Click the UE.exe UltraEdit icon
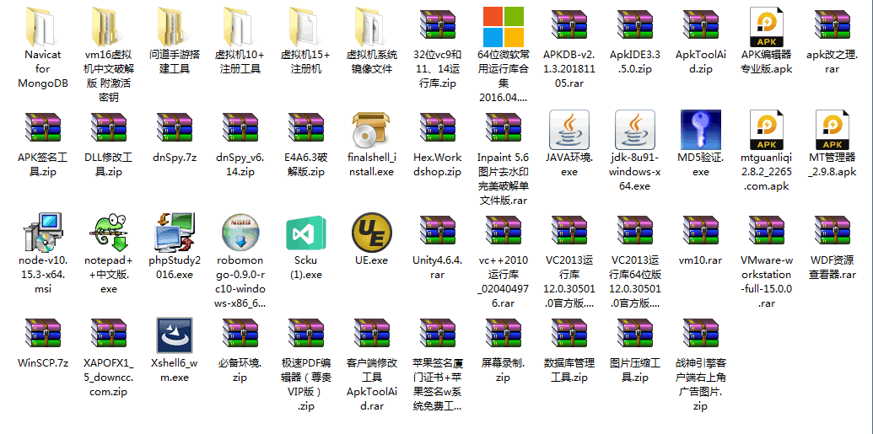The width and height of the screenshot is (873, 434). pyautogui.click(x=372, y=233)
